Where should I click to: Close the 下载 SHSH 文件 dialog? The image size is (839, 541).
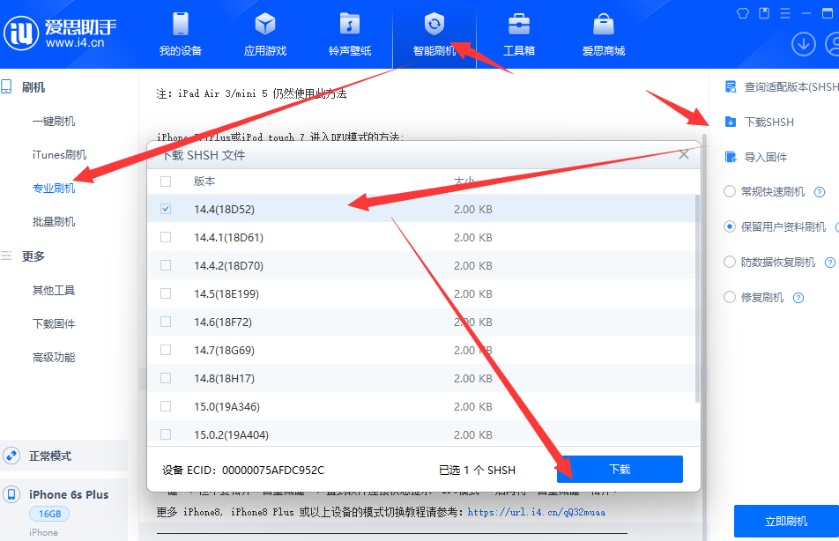pos(684,155)
